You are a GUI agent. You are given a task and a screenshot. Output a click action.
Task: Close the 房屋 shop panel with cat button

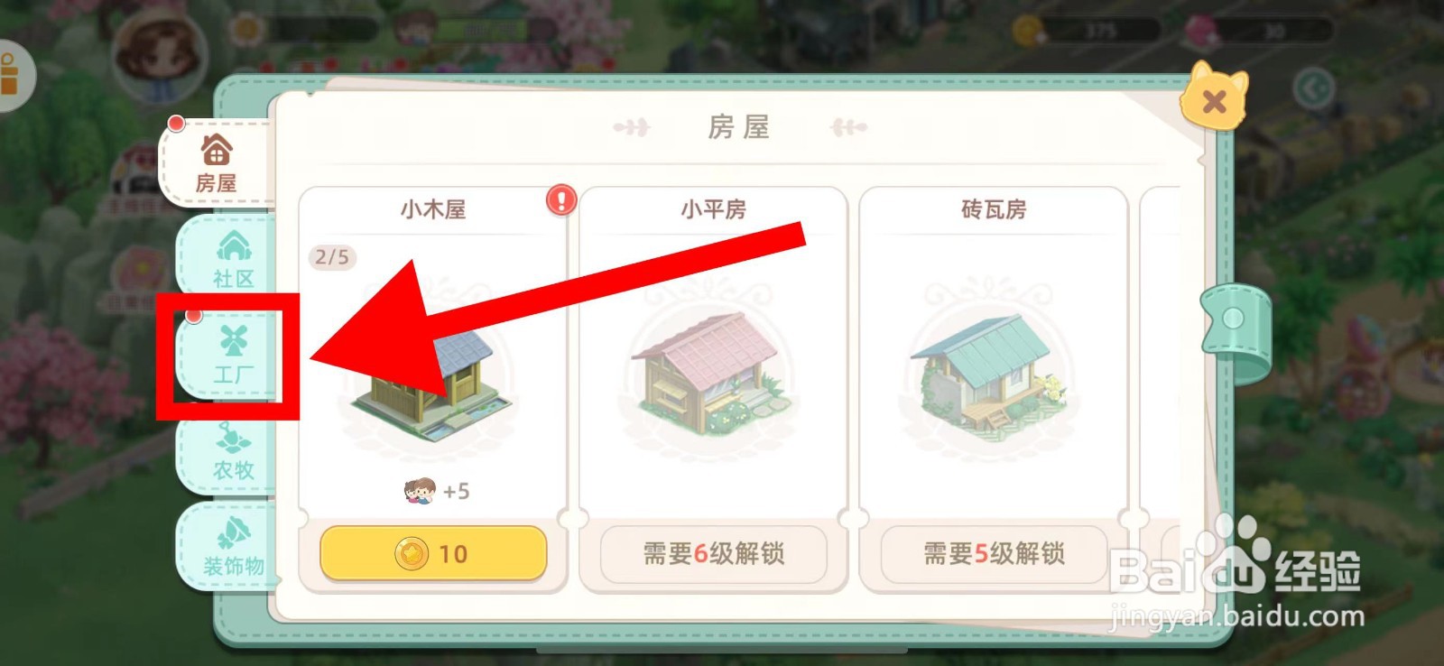(1214, 97)
